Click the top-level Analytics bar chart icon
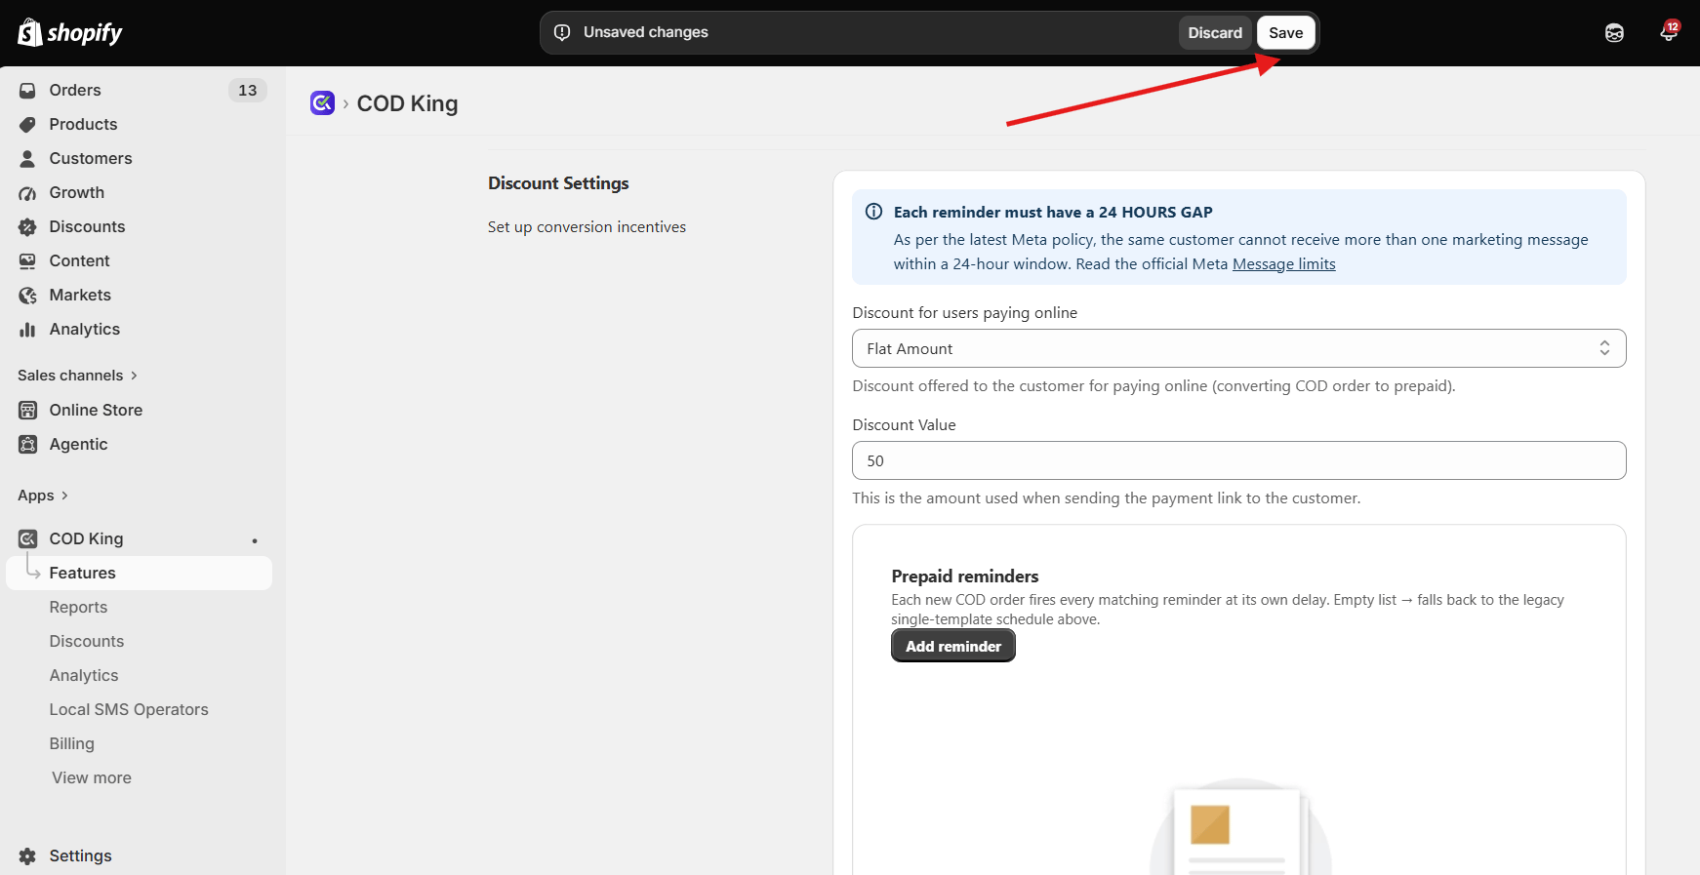1700x875 pixels. pos(27,330)
